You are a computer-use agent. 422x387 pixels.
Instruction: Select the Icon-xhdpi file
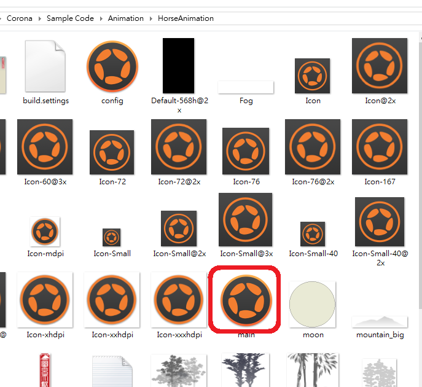(45, 300)
